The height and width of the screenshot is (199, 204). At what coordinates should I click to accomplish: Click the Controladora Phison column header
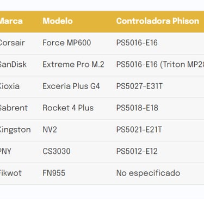tap(158, 21)
